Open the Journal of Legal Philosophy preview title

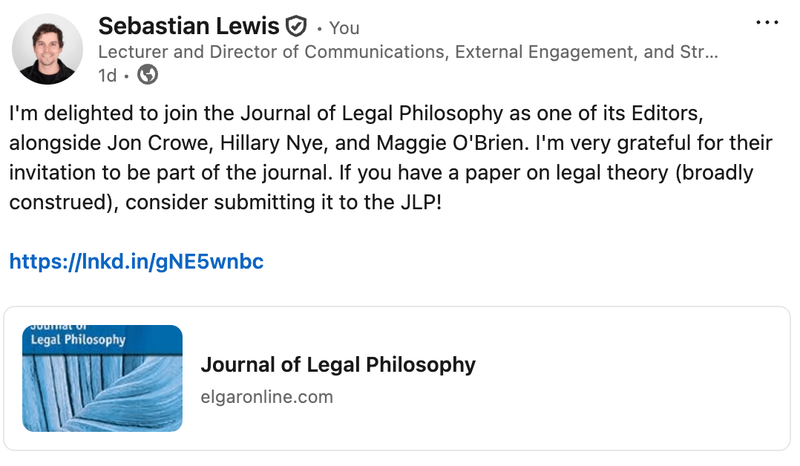[x=338, y=365]
